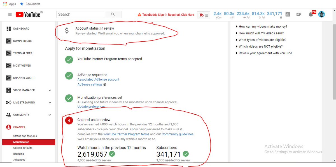This screenshot has height=167, width=336.
Task: Click the Community people icon
Action: pos(8,115)
